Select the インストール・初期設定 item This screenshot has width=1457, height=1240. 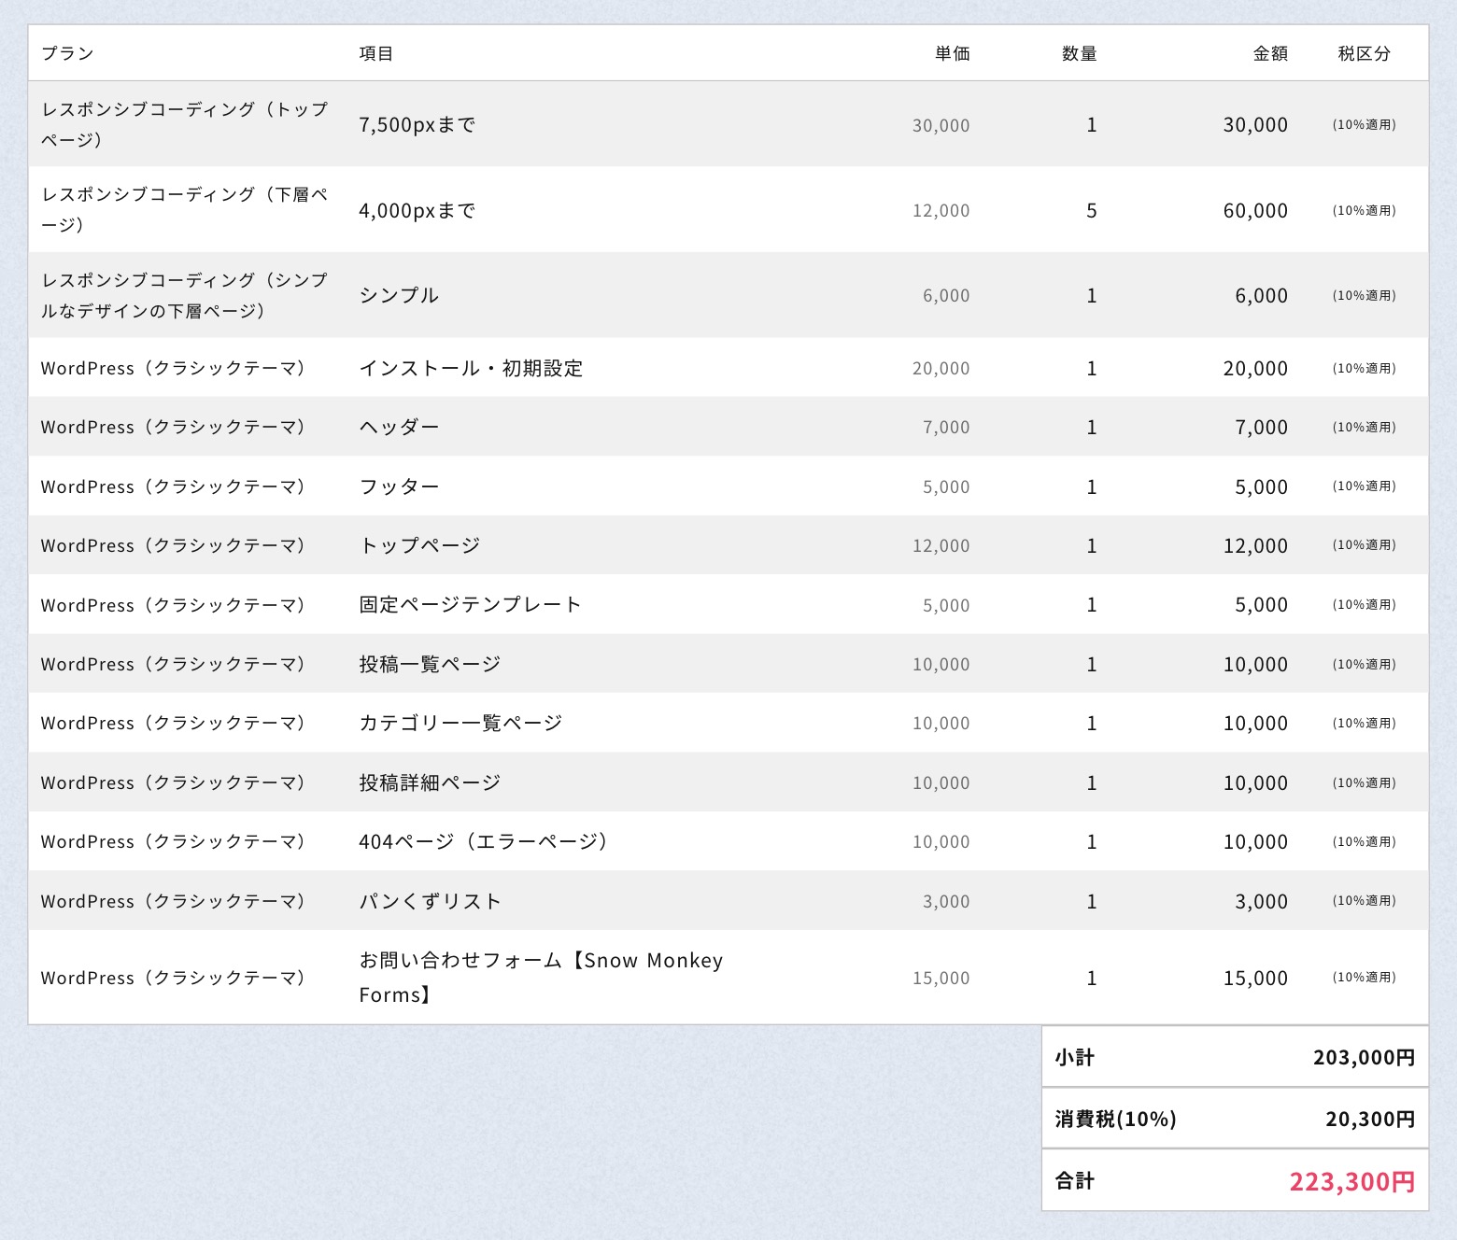(x=471, y=368)
